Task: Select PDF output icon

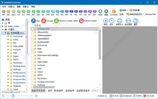Action: [95, 13]
